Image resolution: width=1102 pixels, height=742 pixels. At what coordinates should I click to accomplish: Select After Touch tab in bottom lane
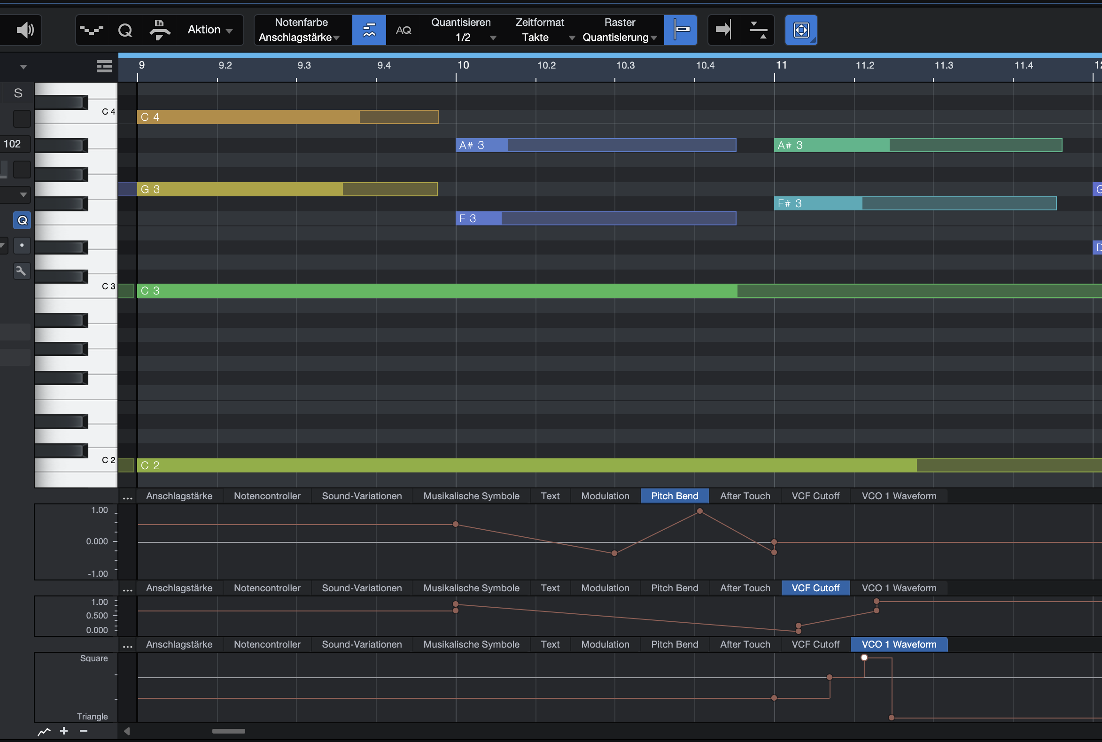745,644
